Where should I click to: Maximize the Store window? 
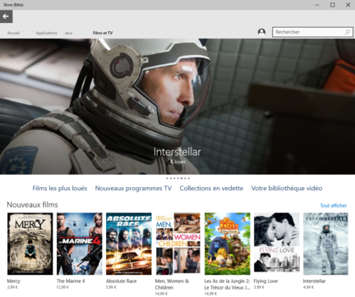(x=332, y=5)
